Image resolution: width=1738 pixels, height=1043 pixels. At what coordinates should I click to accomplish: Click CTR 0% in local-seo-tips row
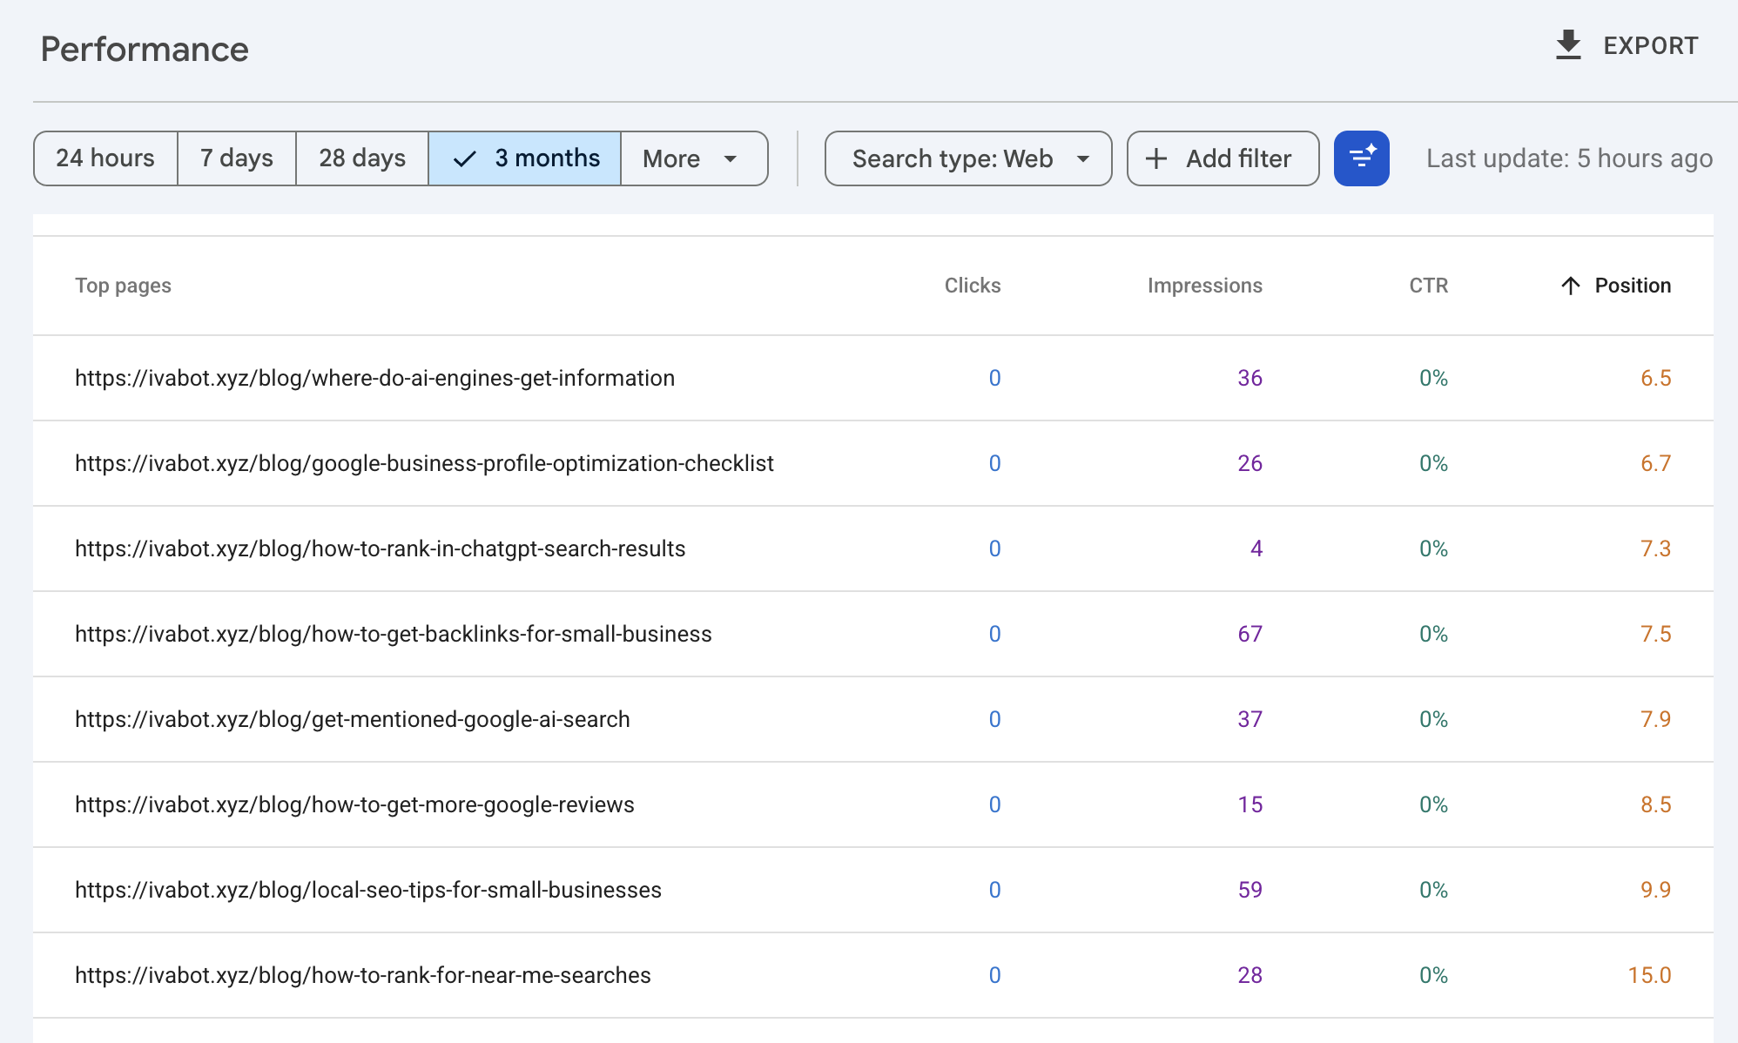coord(1433,890)
